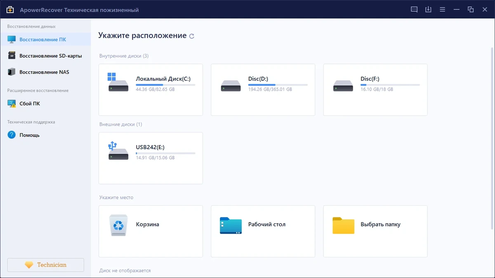Click the diamond icon on Technician button
495x278 pixels.
28,265
